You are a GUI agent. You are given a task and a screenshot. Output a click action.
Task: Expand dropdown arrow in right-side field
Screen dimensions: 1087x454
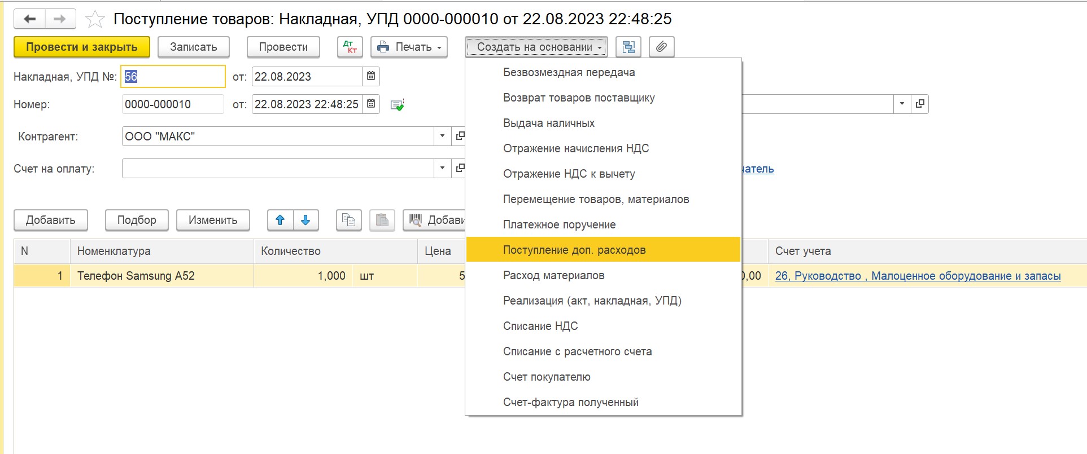click(902, 104)
